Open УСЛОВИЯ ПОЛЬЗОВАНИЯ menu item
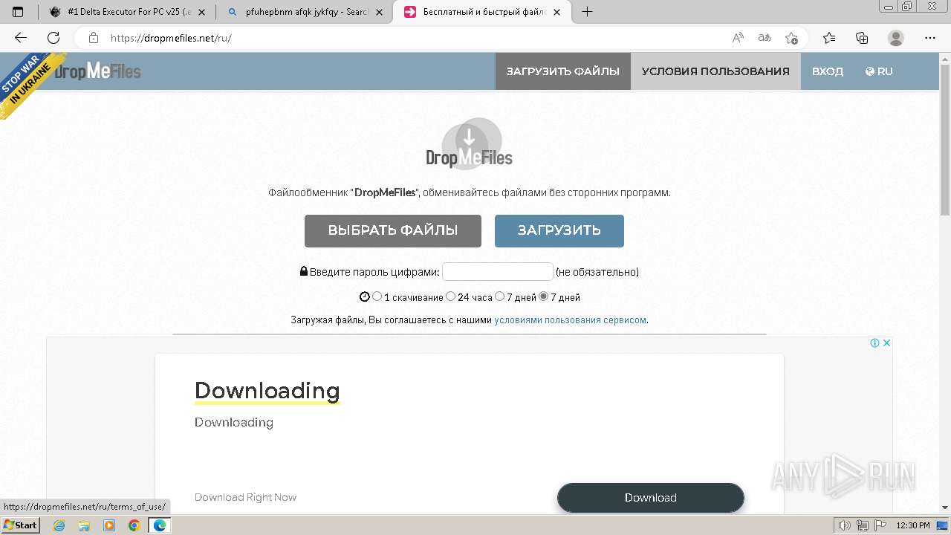The height and width of the screenshot is (535, 951). click(x=715, y=71)
